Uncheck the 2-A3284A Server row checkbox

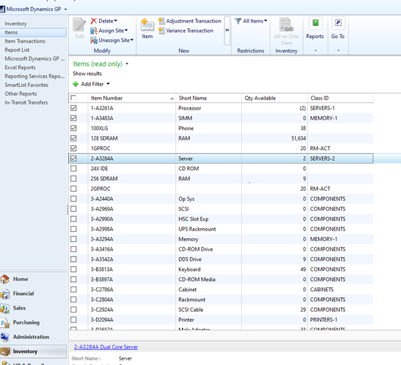point(74,158)
